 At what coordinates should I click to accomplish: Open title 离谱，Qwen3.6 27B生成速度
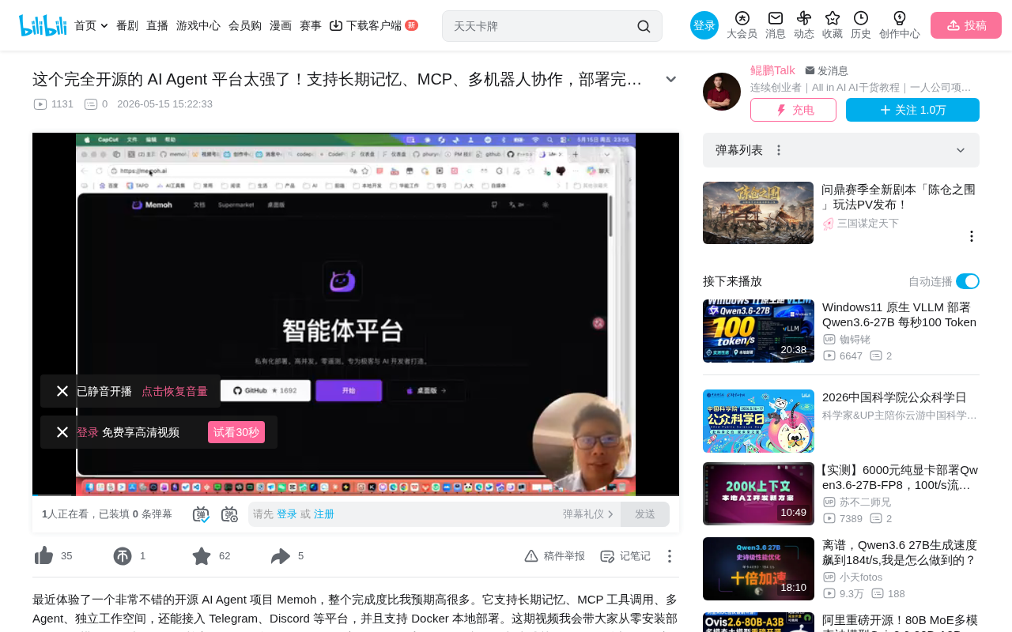point(900,552)
